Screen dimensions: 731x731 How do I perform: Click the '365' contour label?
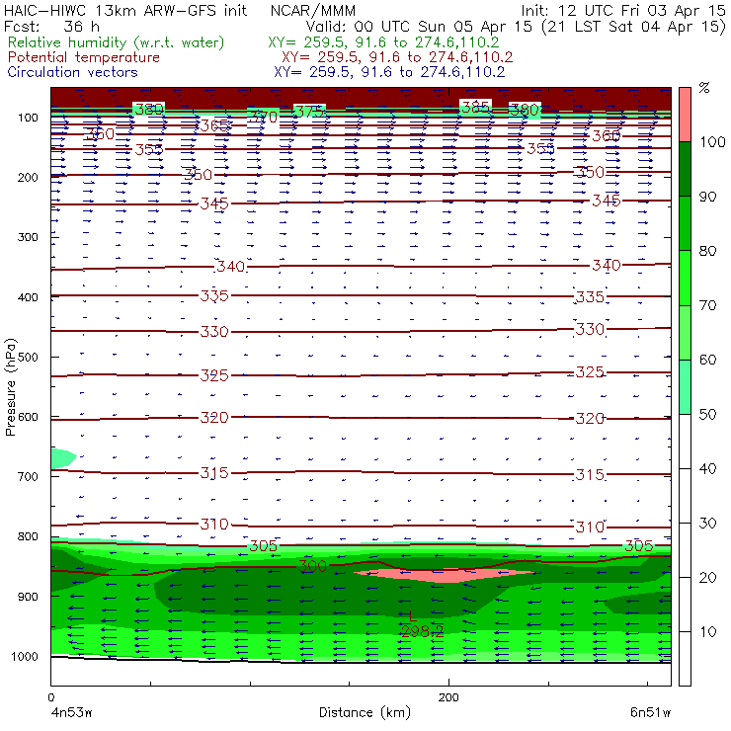pos(214,125)
